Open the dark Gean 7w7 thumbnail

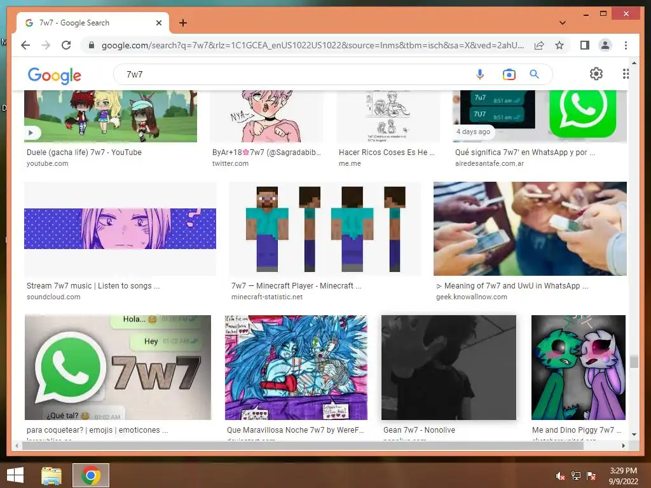pos(449,367)
